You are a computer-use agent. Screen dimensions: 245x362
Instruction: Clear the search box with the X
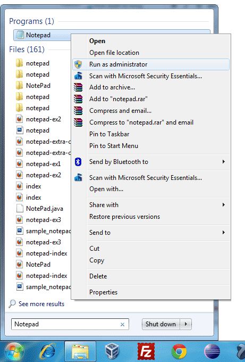(122, 324)
